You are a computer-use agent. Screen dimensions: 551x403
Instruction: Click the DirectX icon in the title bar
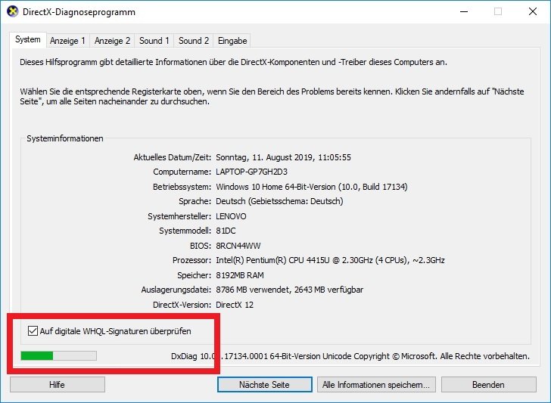13,11
